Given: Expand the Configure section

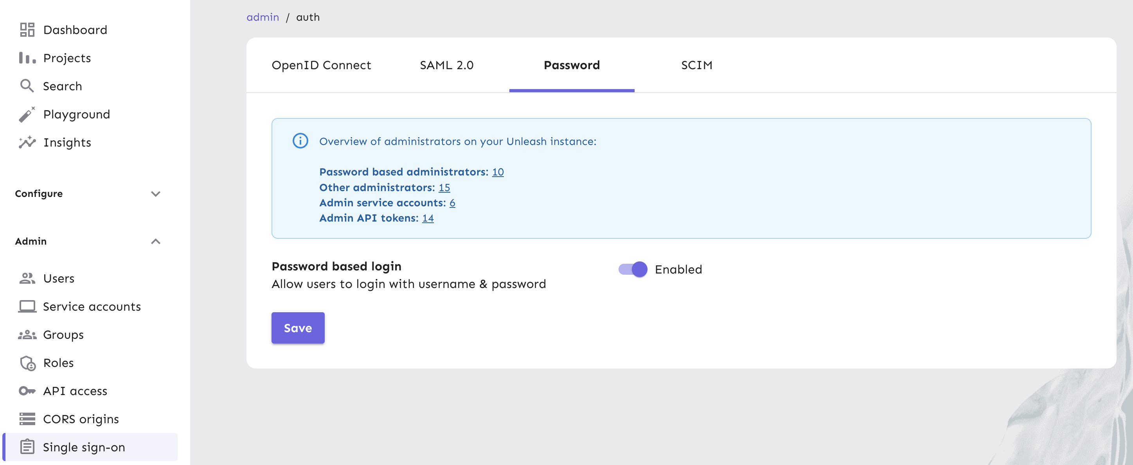Looking at the screenshot, I should [x=156, y=194].
